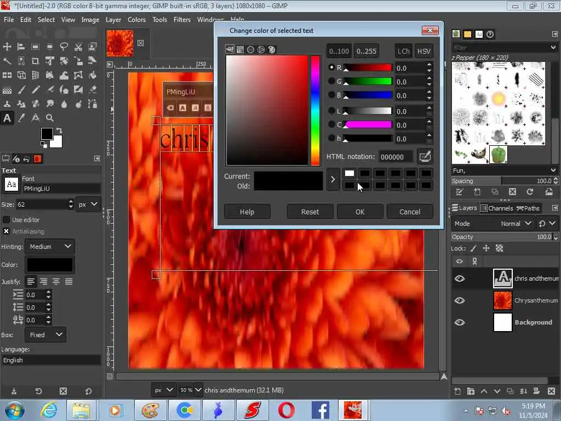Toggle the Antialiasing checkbox
561x421 pixels.
(x=6, y=231)
